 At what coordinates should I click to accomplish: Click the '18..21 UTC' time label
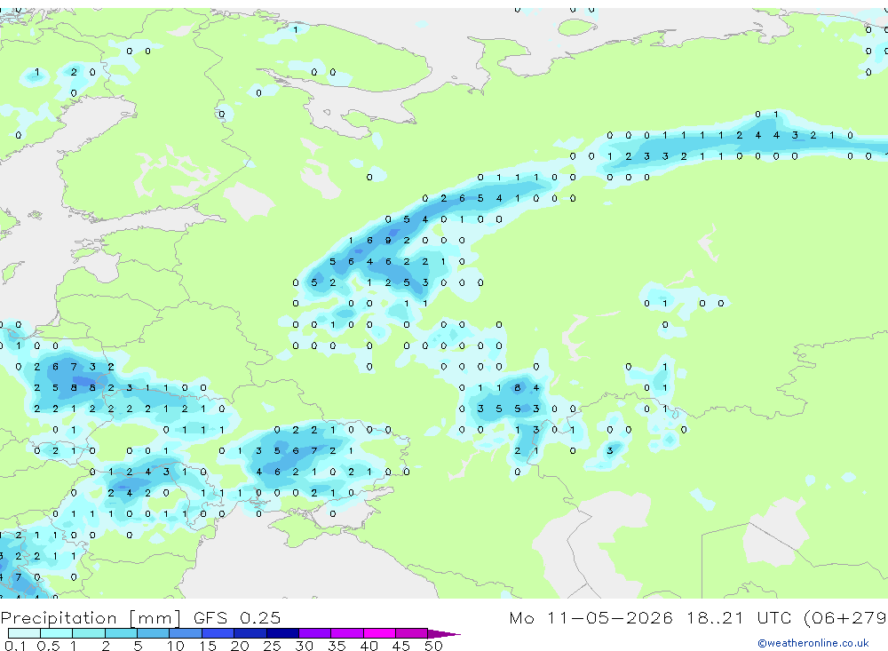(x=739, y=617)
